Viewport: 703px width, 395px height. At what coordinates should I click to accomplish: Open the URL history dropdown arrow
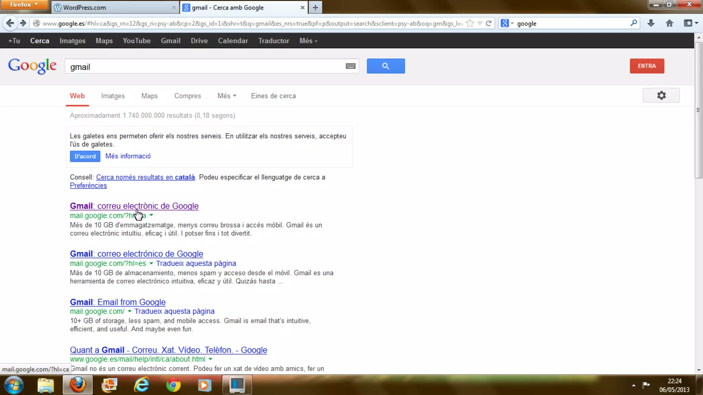click(x=480, y=23)
